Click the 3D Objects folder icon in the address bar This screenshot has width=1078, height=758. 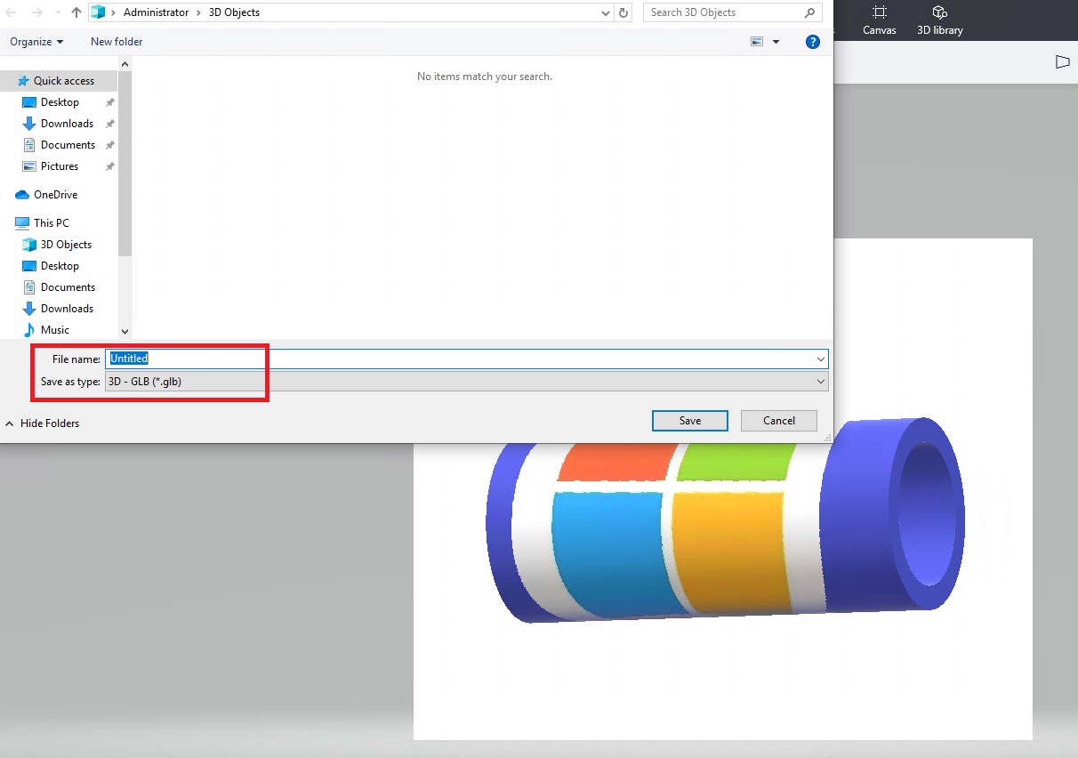tap(98, 12)
